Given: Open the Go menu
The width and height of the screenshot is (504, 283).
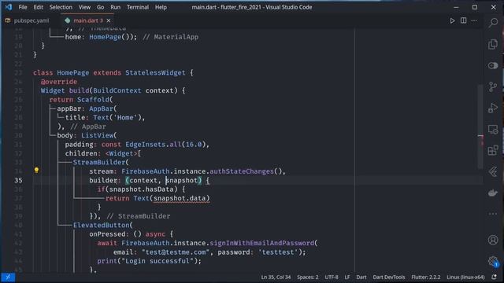Looking at the screenshot, I should pos(100,7).
